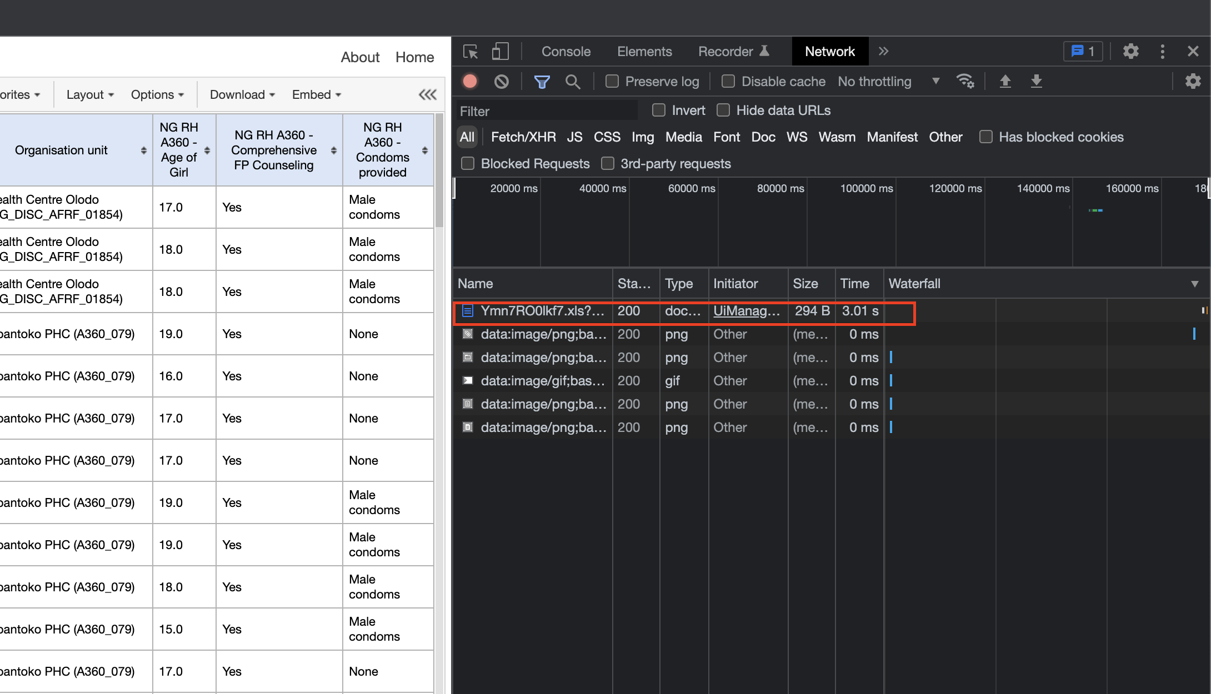This screenshot has width=1211, height=694.
Task: Open the network search magnifier
Action: [x=572, y=82]
